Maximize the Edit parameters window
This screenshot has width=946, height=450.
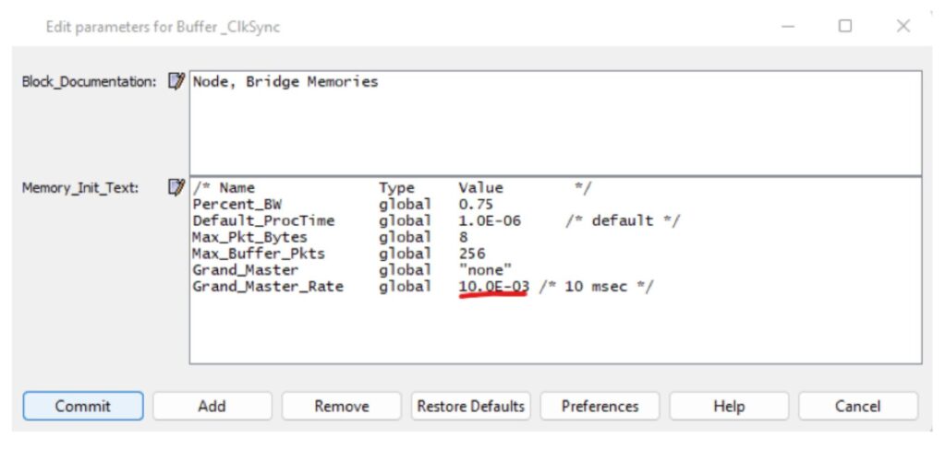844,27
